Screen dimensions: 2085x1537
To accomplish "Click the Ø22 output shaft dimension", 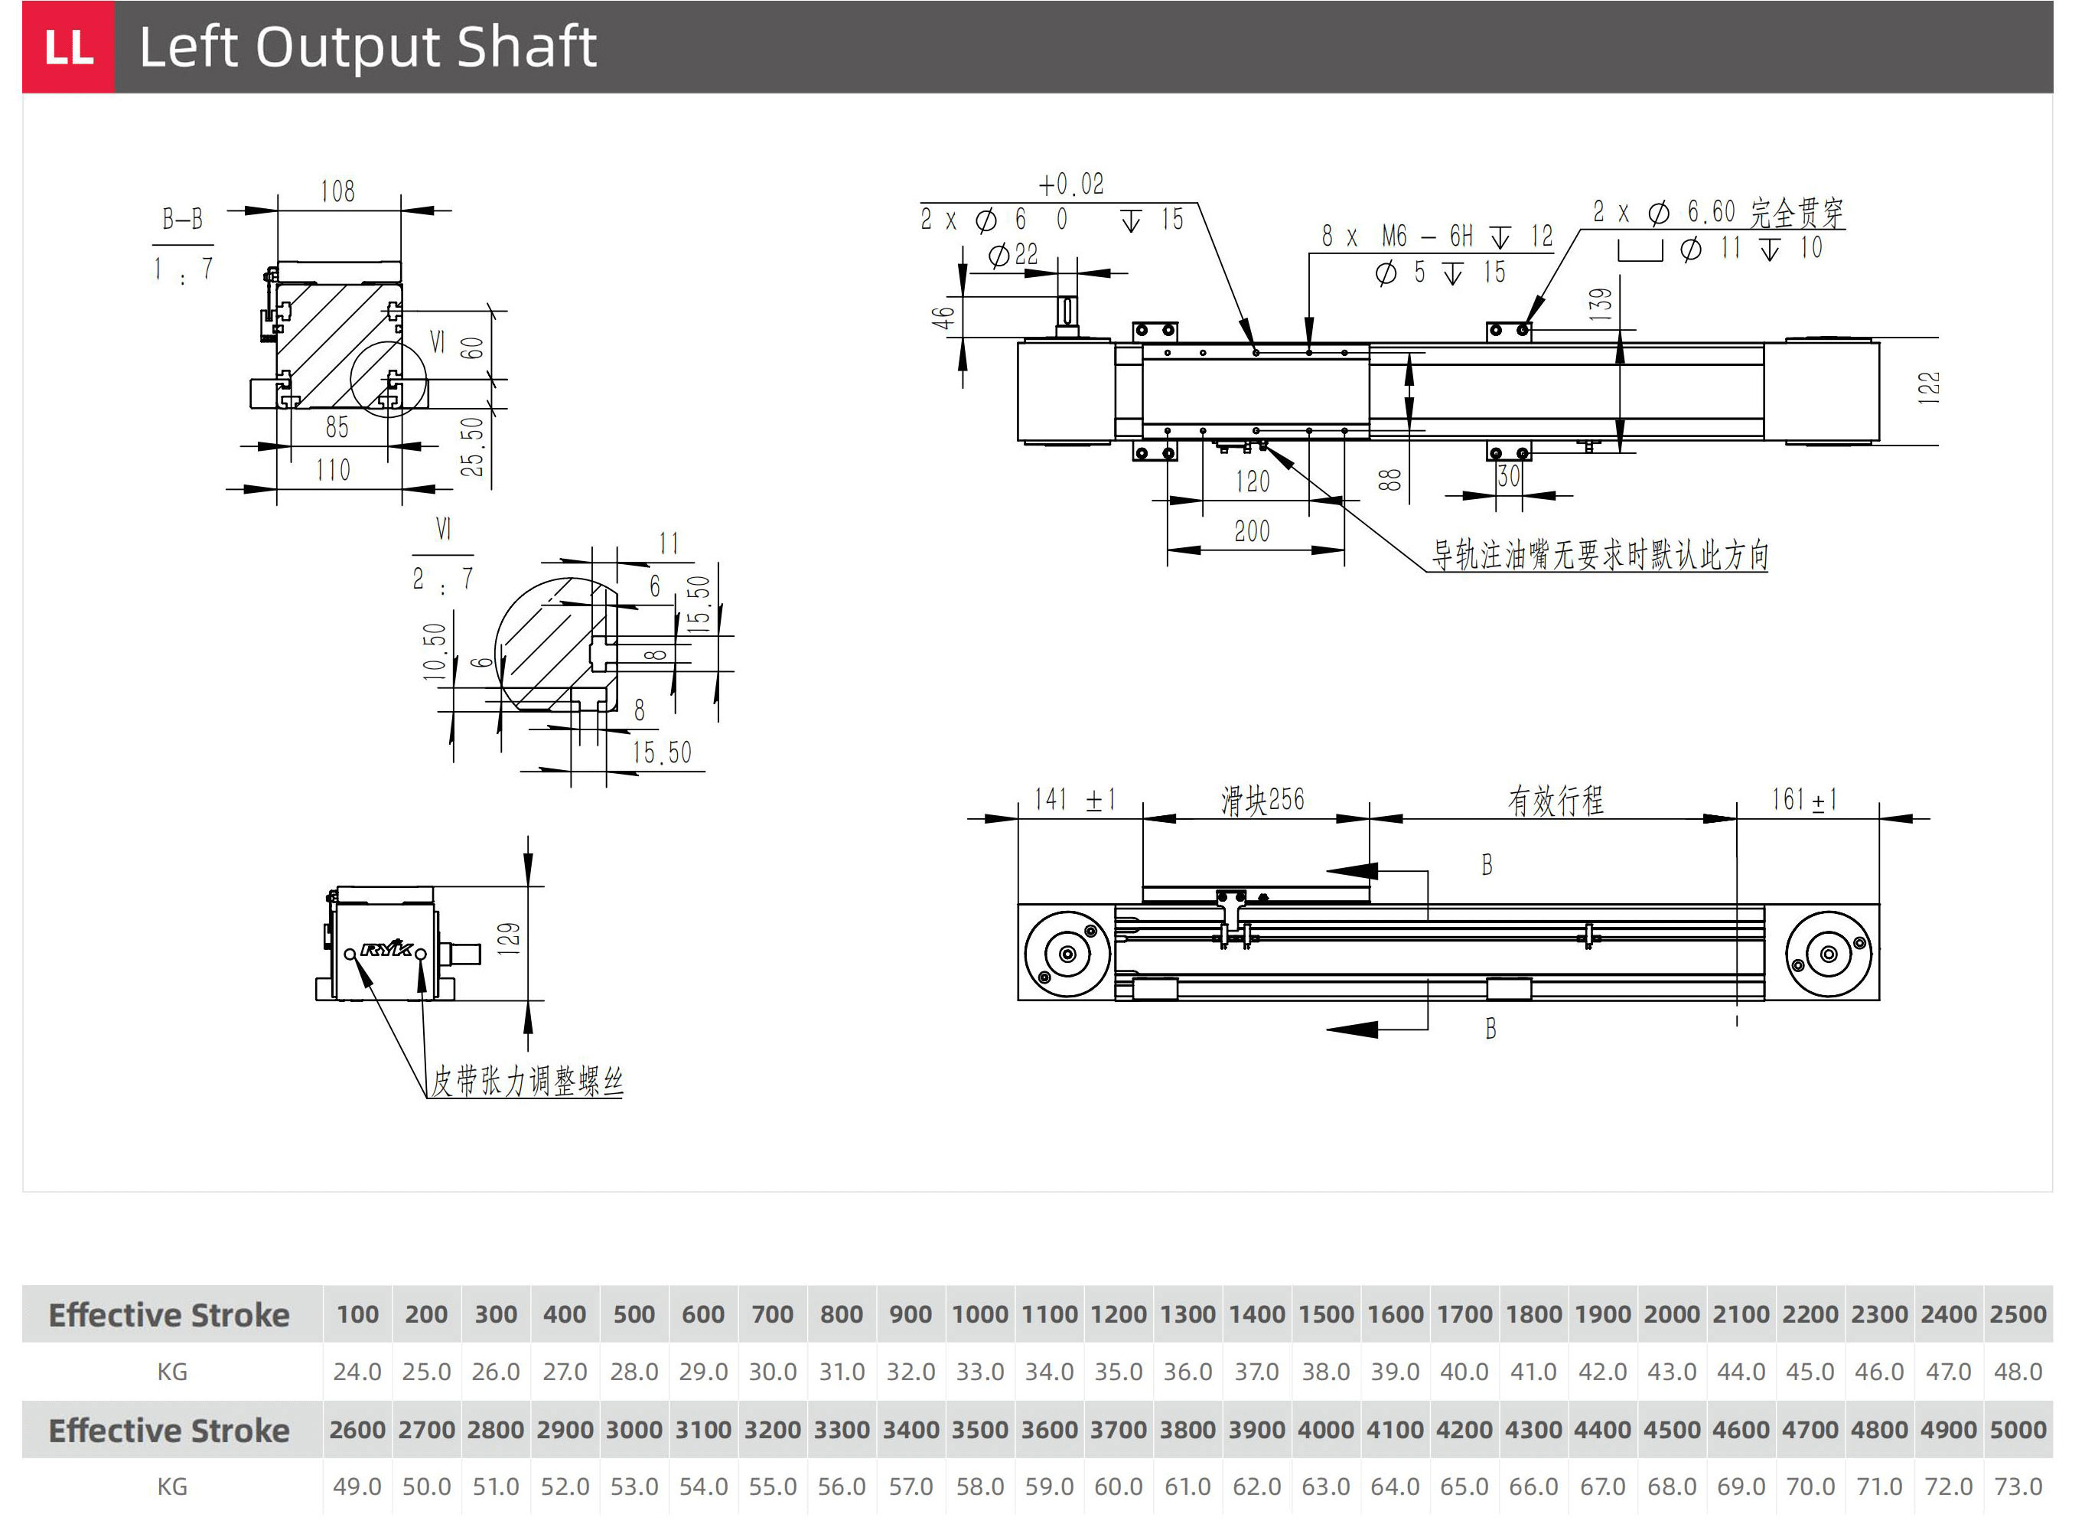I will click(x=1014, y=254).
